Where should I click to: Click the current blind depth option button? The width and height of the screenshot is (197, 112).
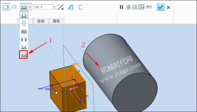[x=24, y=7]
